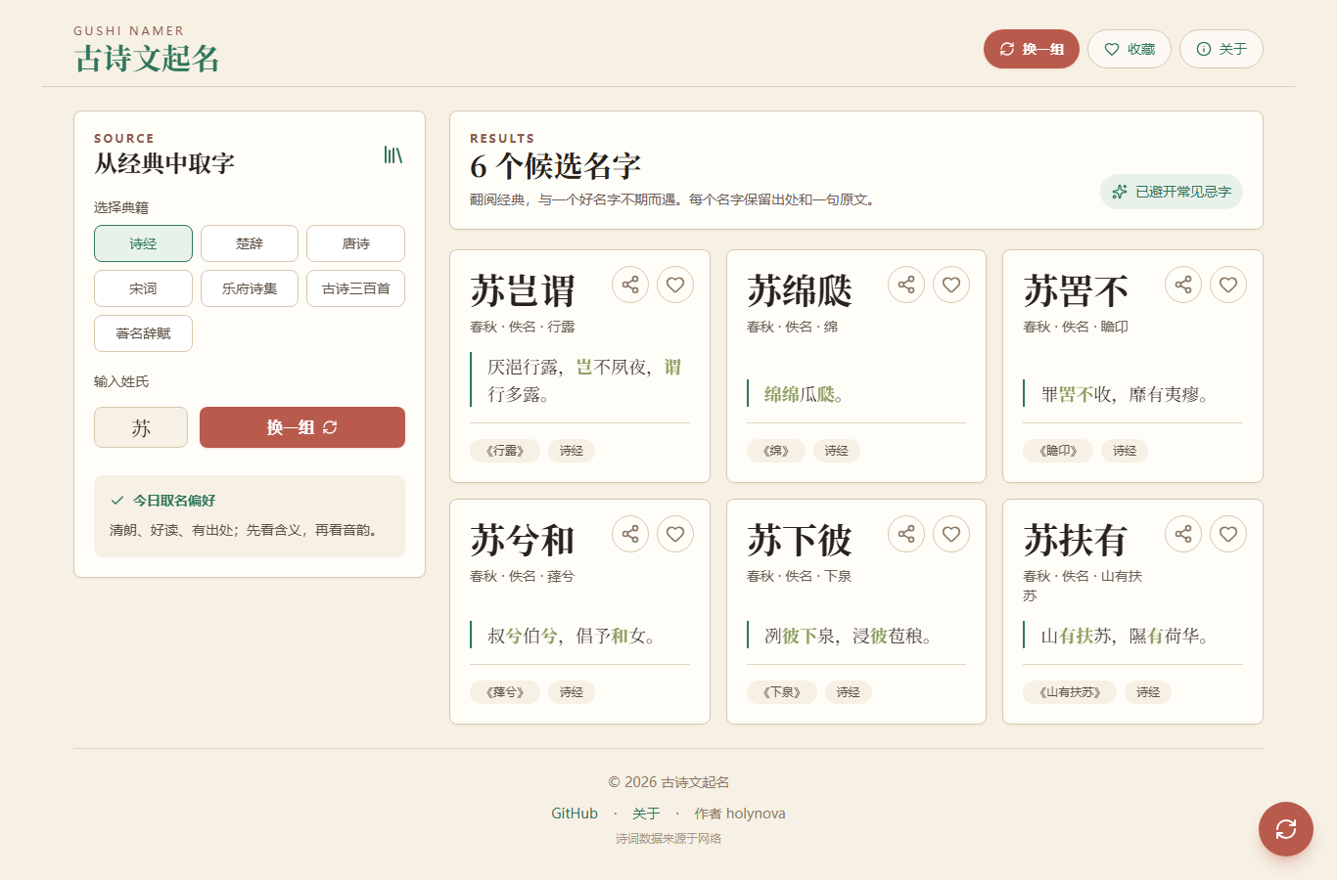Click the 《萚兮》 tag on the 苏兮和 card

pos(505,692)
